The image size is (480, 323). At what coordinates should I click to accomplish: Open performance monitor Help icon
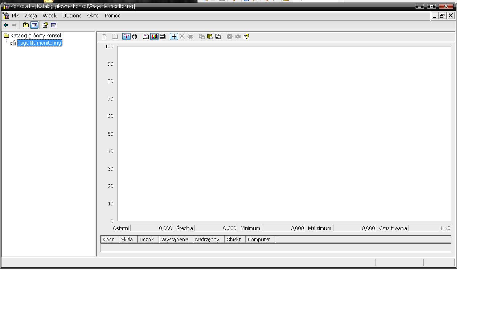click(246, 36)
